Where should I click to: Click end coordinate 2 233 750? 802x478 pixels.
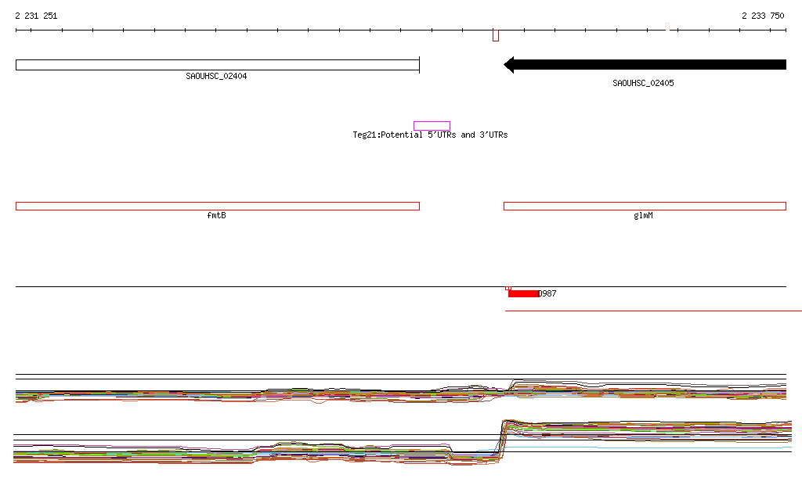pos(763,16)
